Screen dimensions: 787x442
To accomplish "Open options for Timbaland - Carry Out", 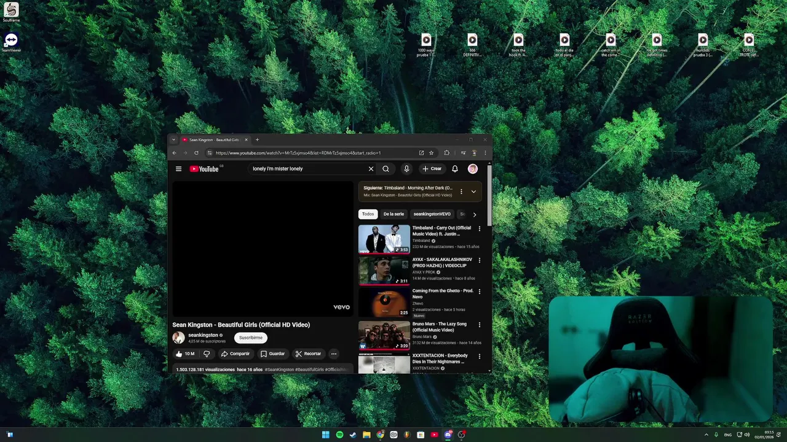I will pyautogui.click(x=480, y=229).
